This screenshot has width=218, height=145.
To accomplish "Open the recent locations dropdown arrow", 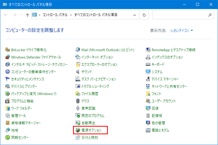I will [x=21, y=15].
